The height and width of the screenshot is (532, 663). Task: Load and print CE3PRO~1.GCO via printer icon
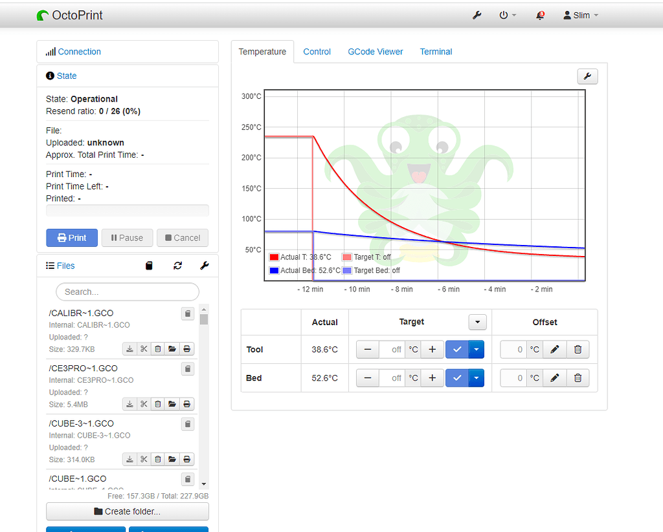click(x=186, y=403)
